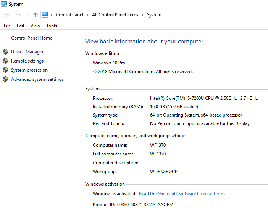This screenshot has width=268, height=210.
Task: Click the 'Installed memory (RAM):' label
Action: pos(118,107)
